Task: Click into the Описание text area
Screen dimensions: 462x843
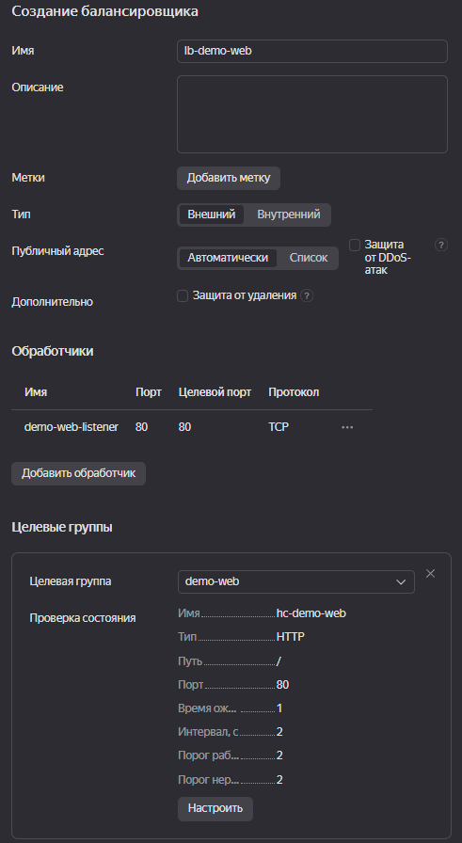Action: (312, 115)
